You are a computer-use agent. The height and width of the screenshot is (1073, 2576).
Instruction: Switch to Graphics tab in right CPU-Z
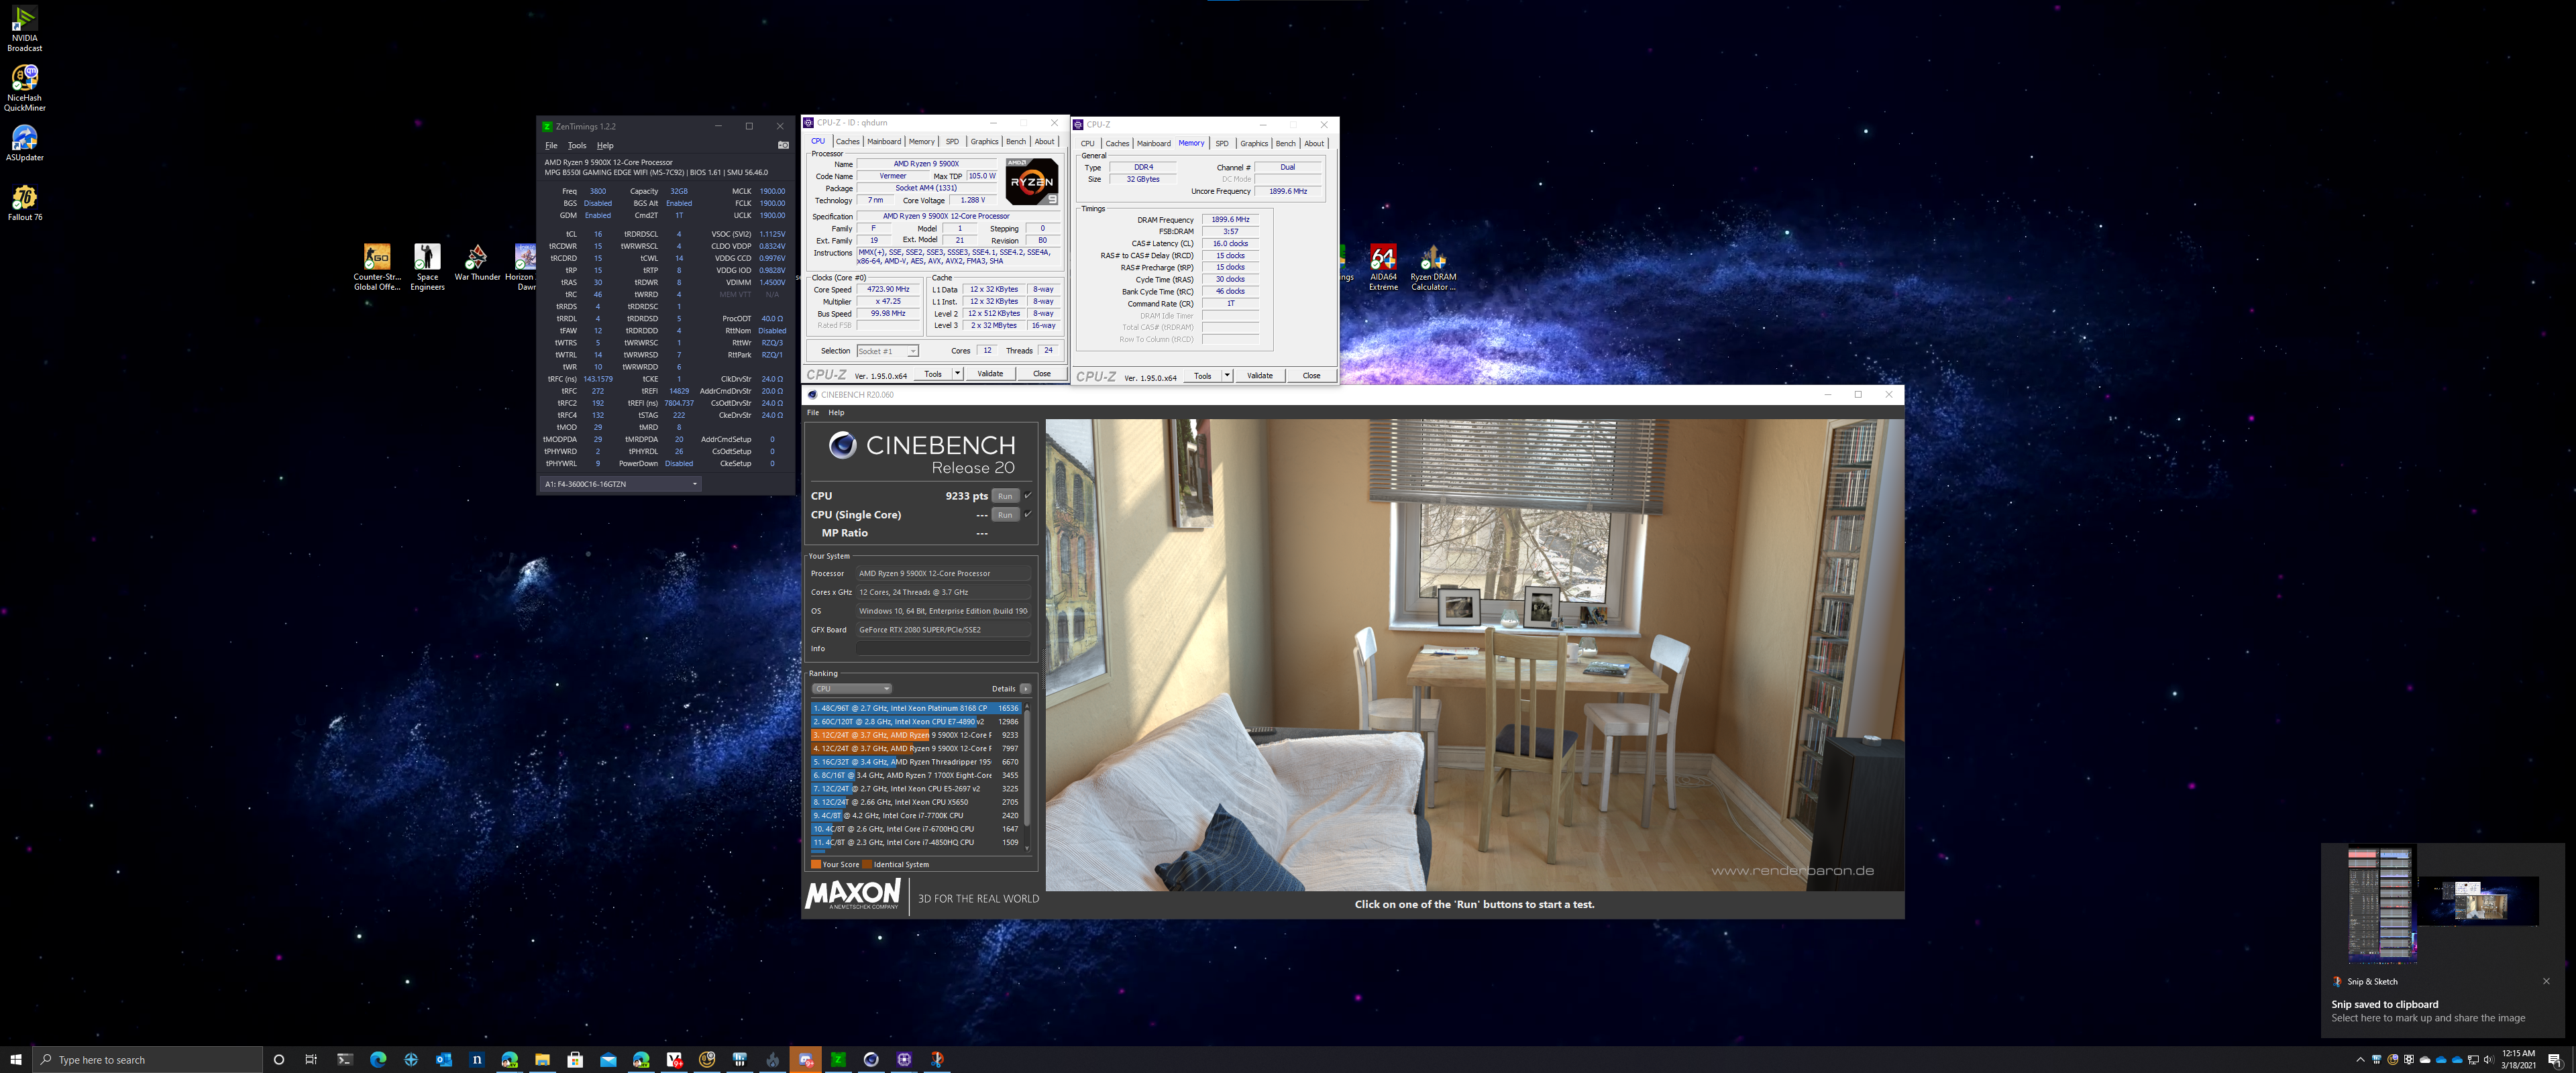tap(1254, 143)
